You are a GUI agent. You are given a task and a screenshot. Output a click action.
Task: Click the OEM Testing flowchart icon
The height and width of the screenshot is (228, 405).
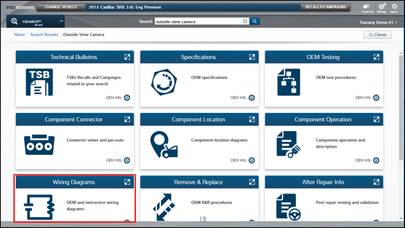pos(288,82)
